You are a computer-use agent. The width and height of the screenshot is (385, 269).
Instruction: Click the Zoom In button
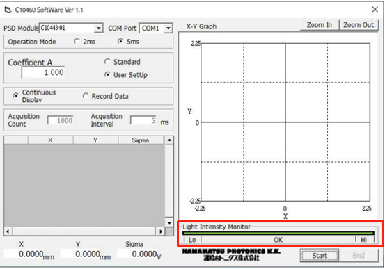point(319,25)
